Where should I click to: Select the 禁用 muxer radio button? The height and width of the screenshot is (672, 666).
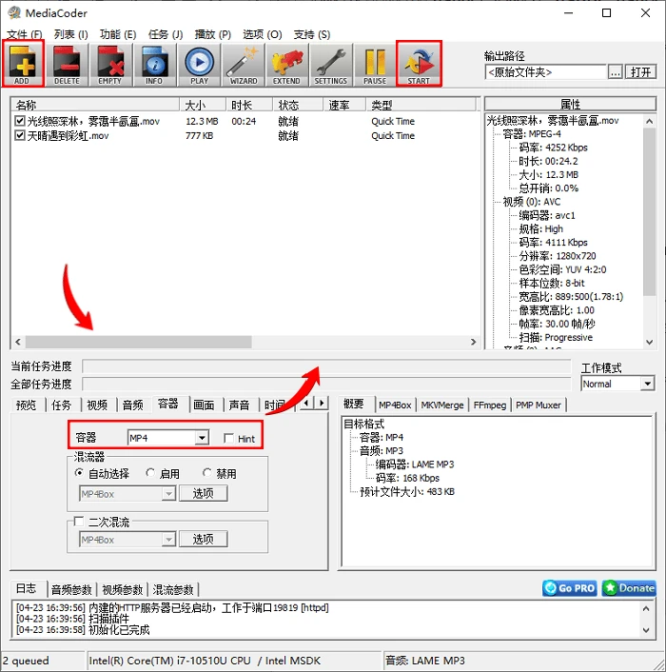[x=206, y=473]
